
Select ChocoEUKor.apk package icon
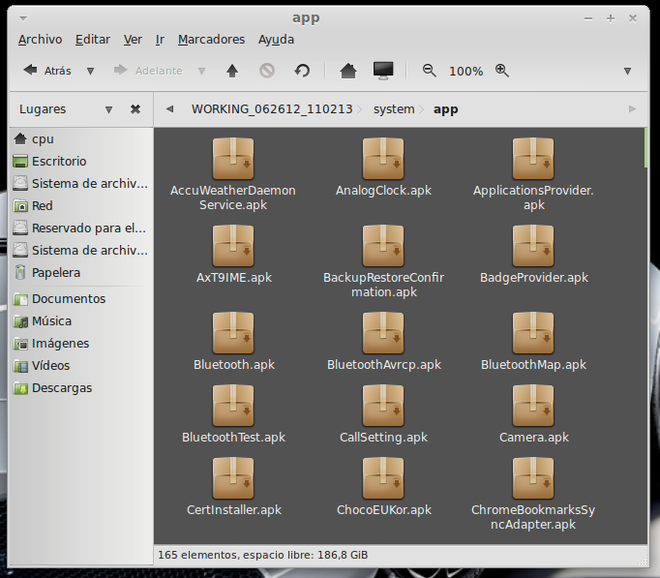[x=383, y=478]
